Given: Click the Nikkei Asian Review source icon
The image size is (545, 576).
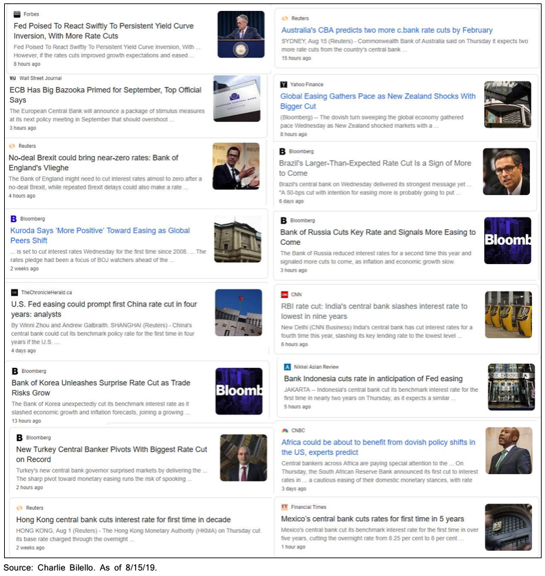Looking at the screenshot, I should pyautogui.click(x=287, y=367).
